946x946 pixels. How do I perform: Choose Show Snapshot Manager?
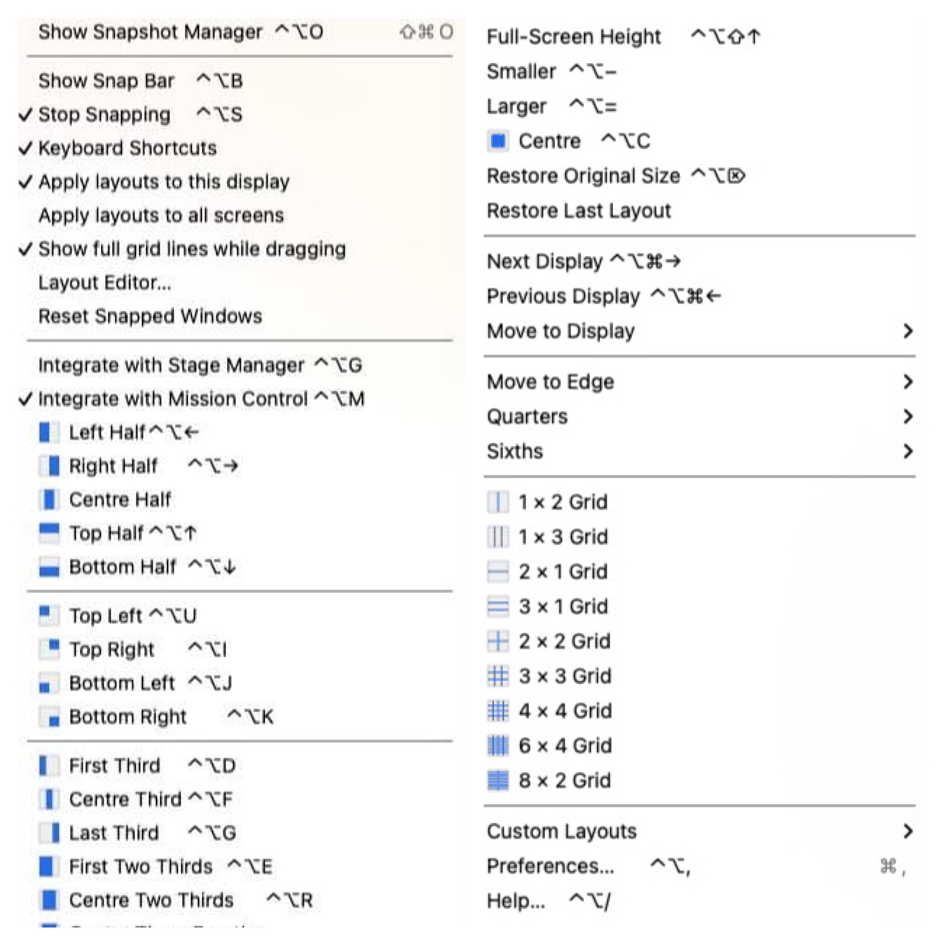click(x=150, y=32)
